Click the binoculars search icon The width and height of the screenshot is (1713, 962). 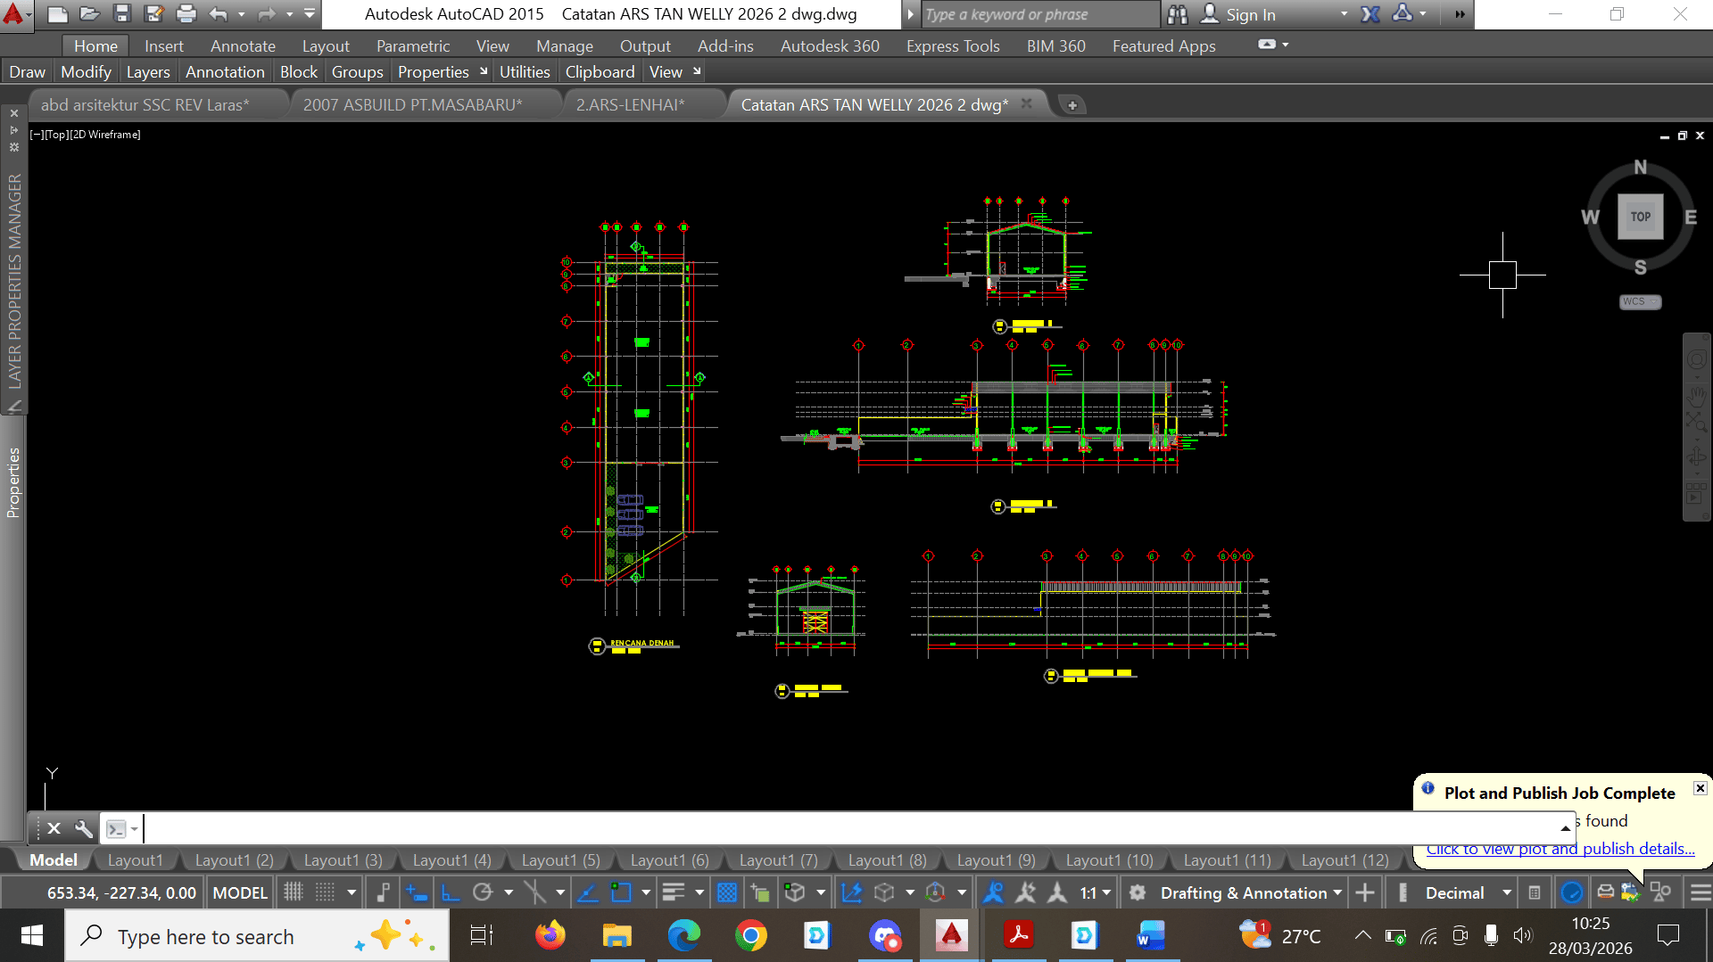[1178, 14]
